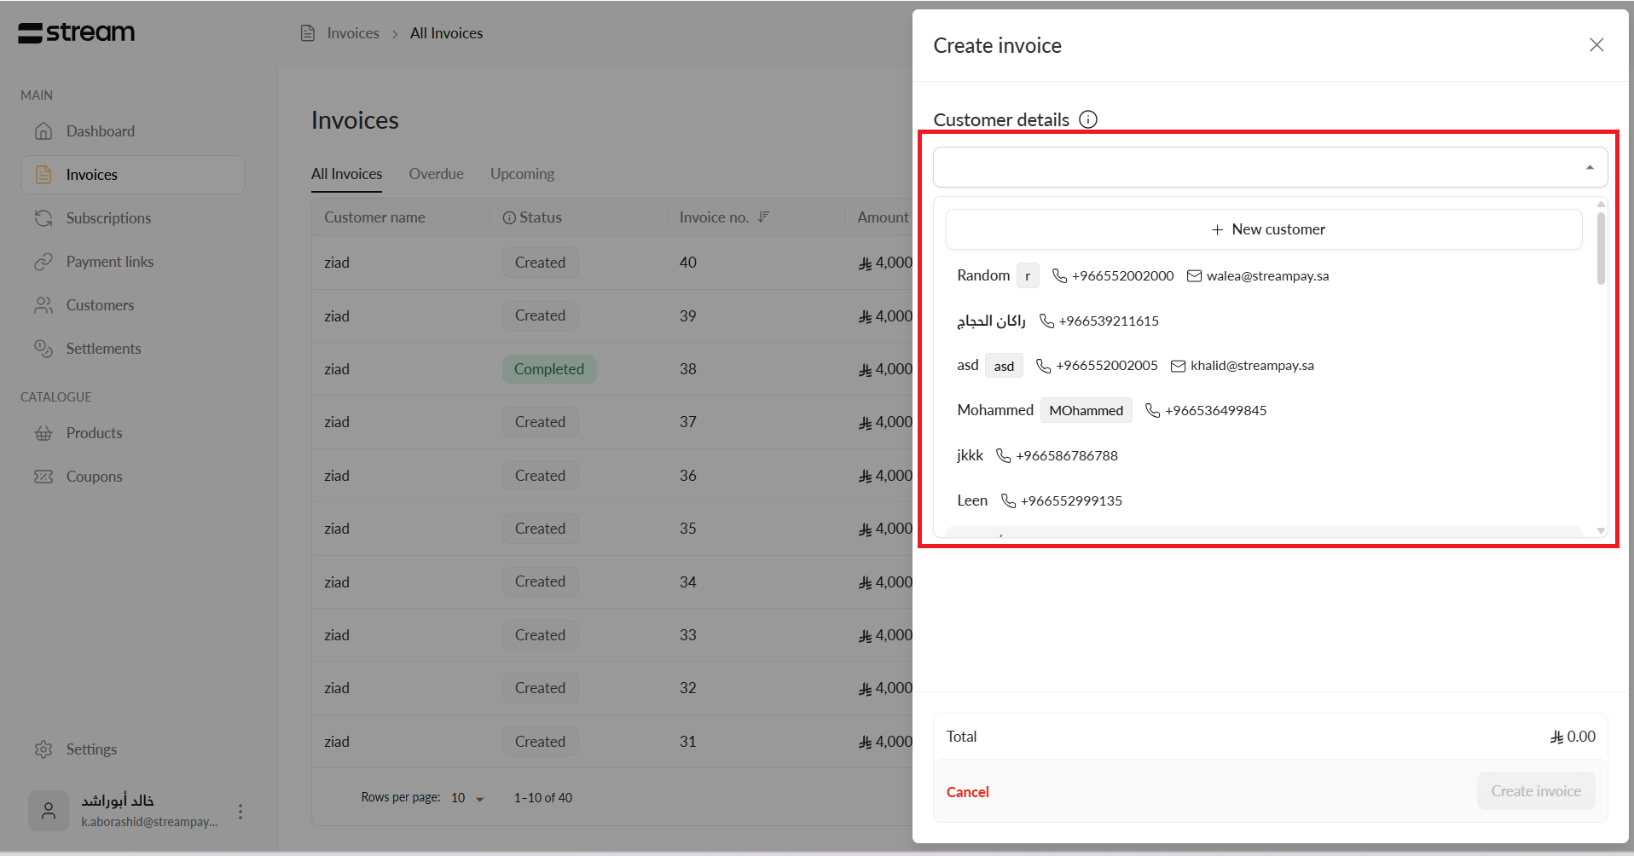This screenshot has width=1634, height=856.
Task: Click the Subscriptions refresh icon
Action: (43, 218)
